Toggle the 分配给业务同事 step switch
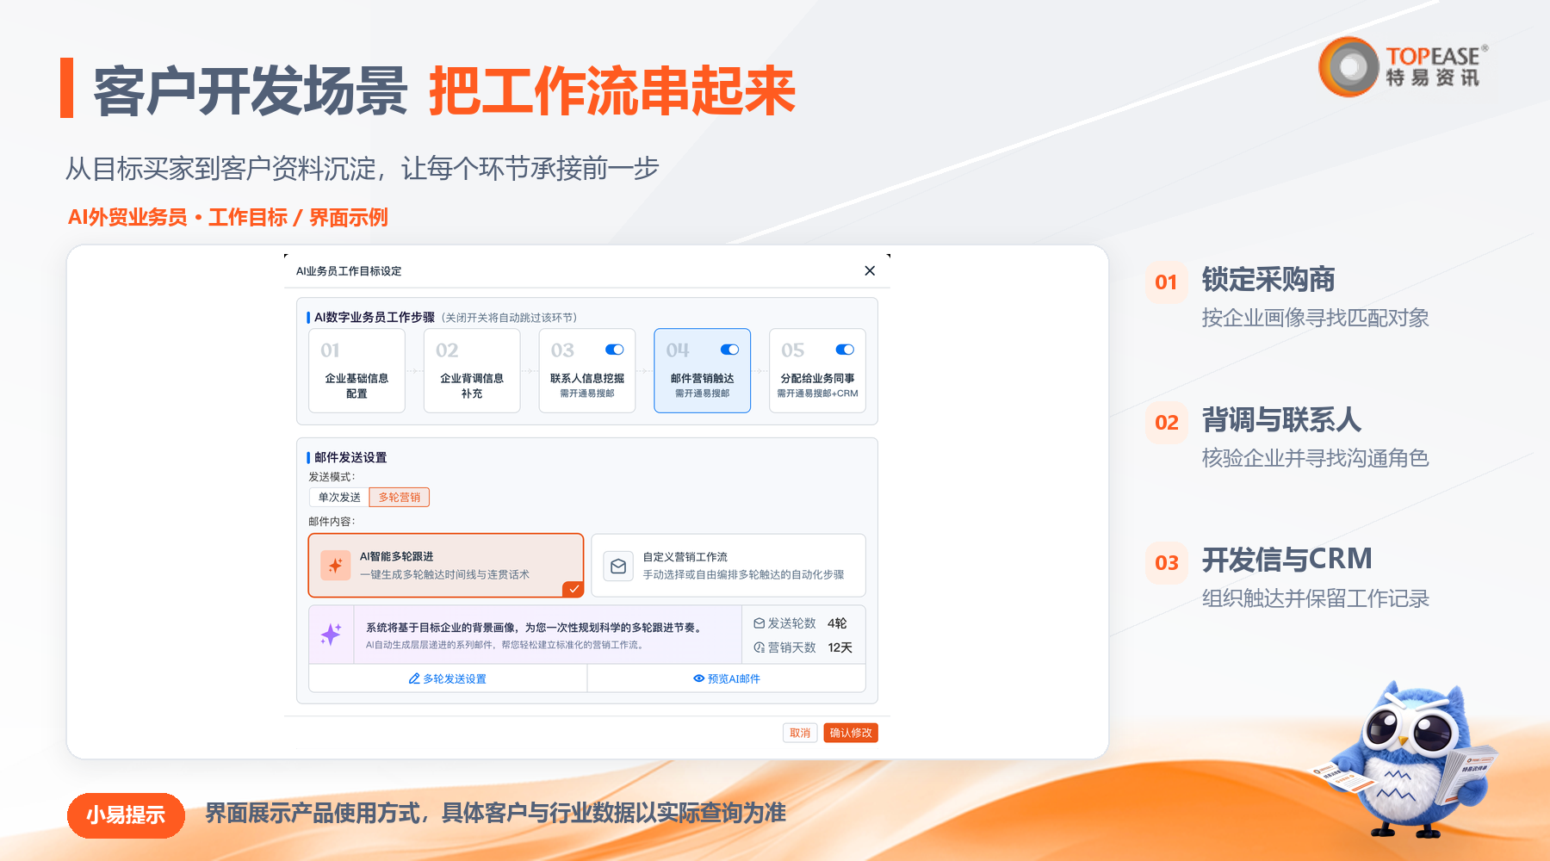The height and width of the screenshot is (861, 1550). tap(845, 350)
